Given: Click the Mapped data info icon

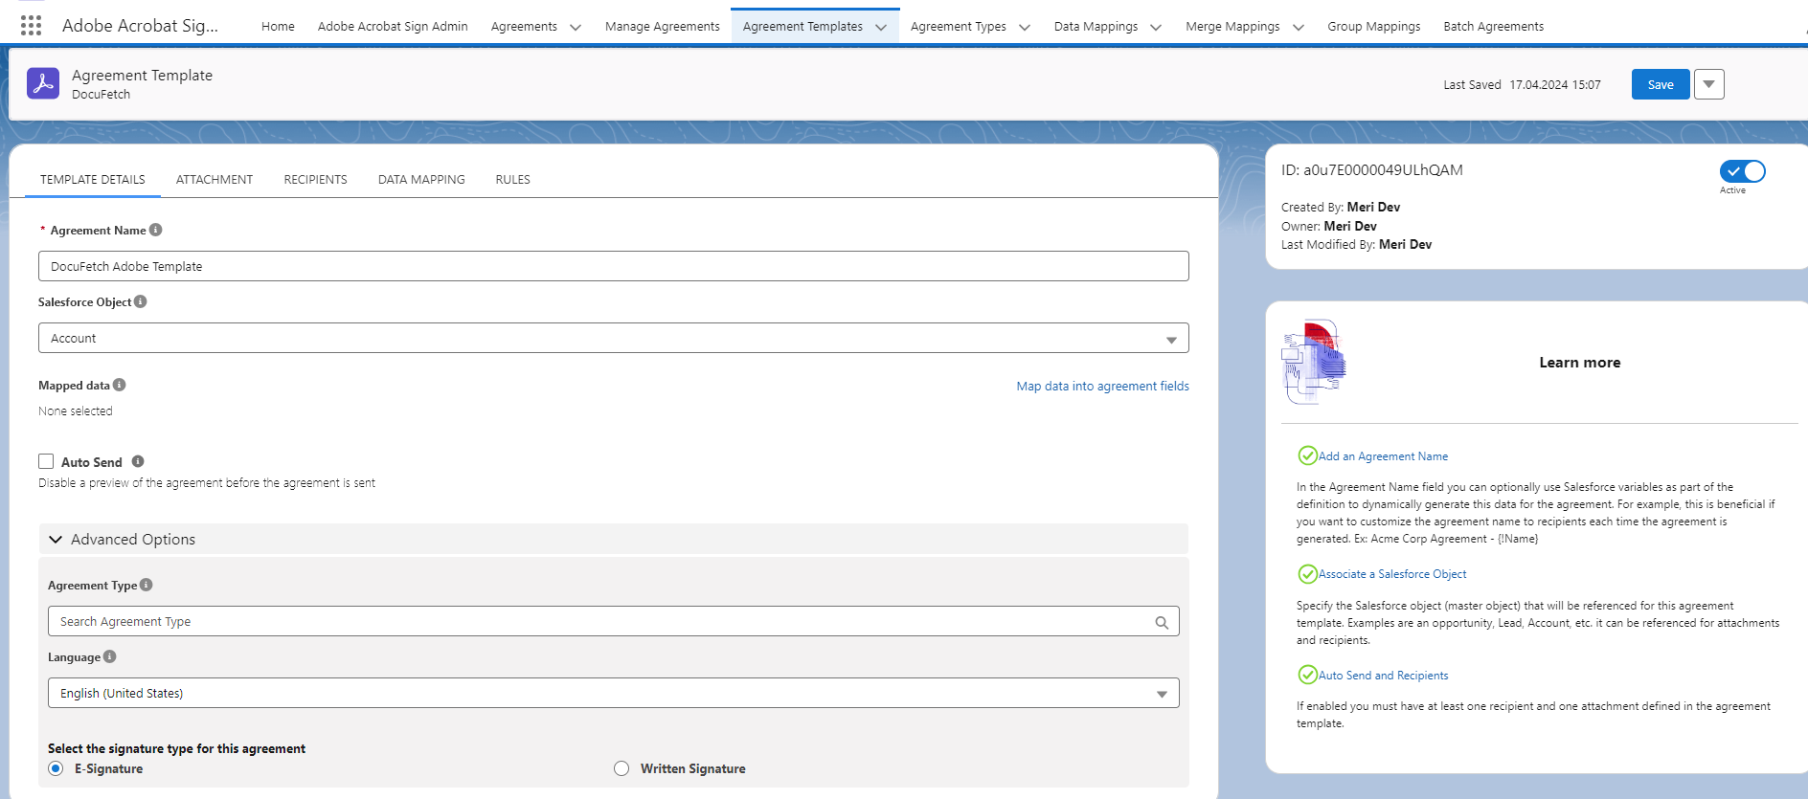Looking at the screenshot, I should point(120,385).
